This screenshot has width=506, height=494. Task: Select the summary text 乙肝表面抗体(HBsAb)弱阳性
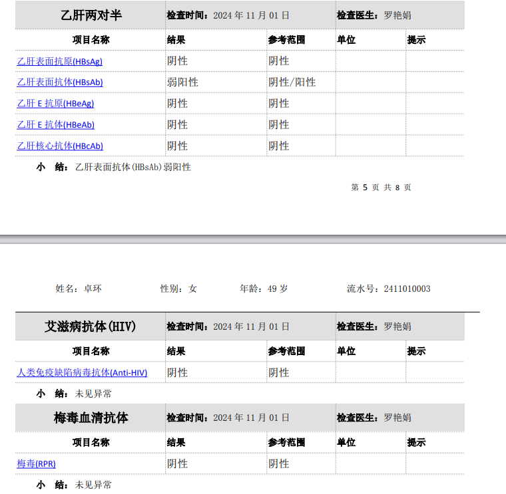pos(133,167)
